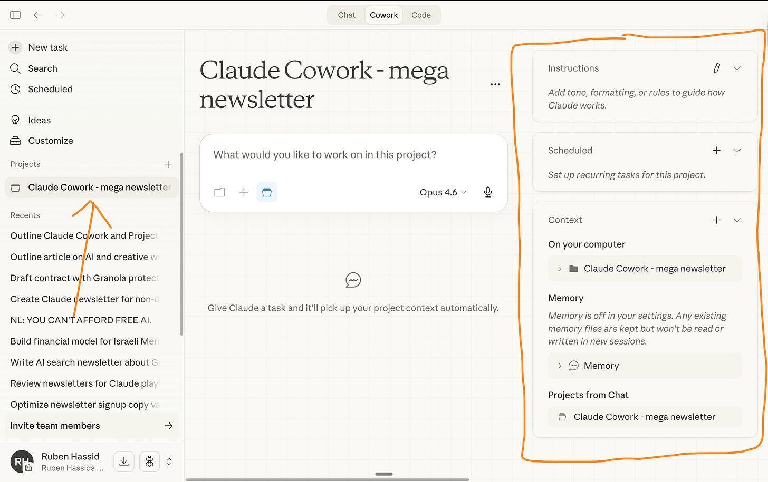Collapse the Context section chevron

(737, 220)
